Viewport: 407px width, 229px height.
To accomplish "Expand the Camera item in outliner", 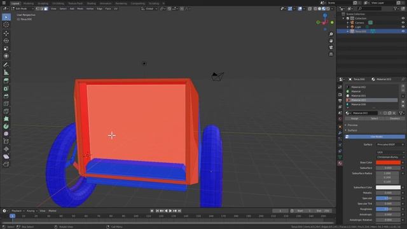I will tap(348, 23).
